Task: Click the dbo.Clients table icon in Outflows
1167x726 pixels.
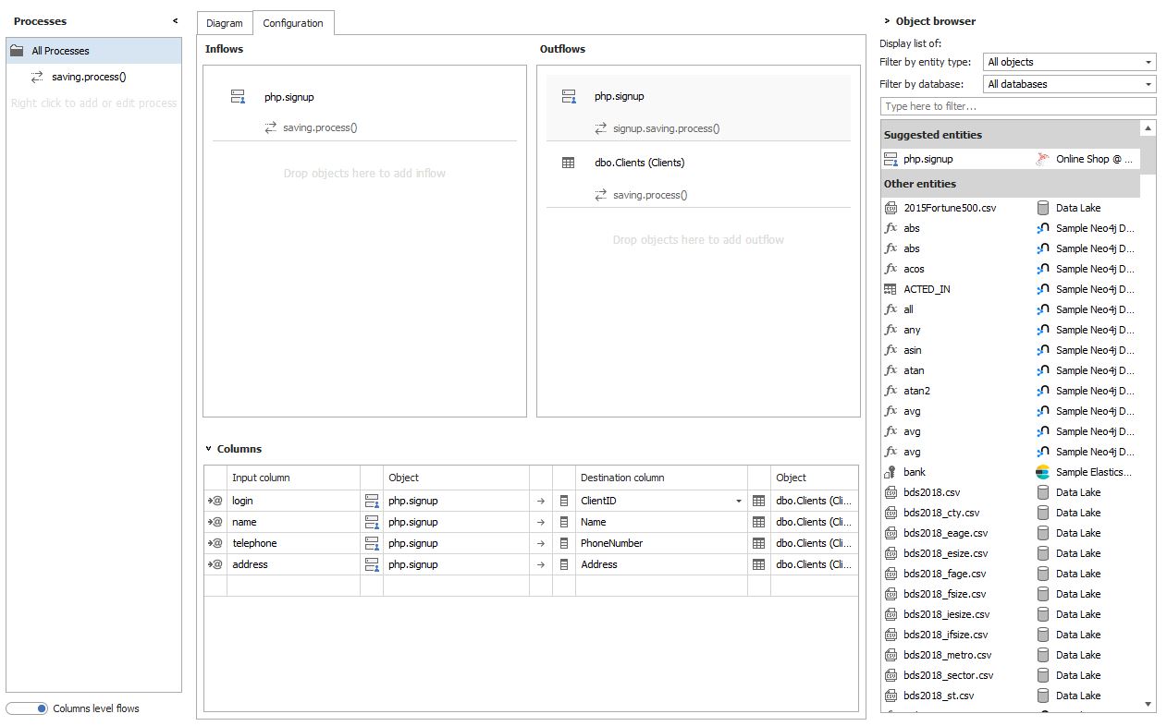Action: [x=569, y=163]
